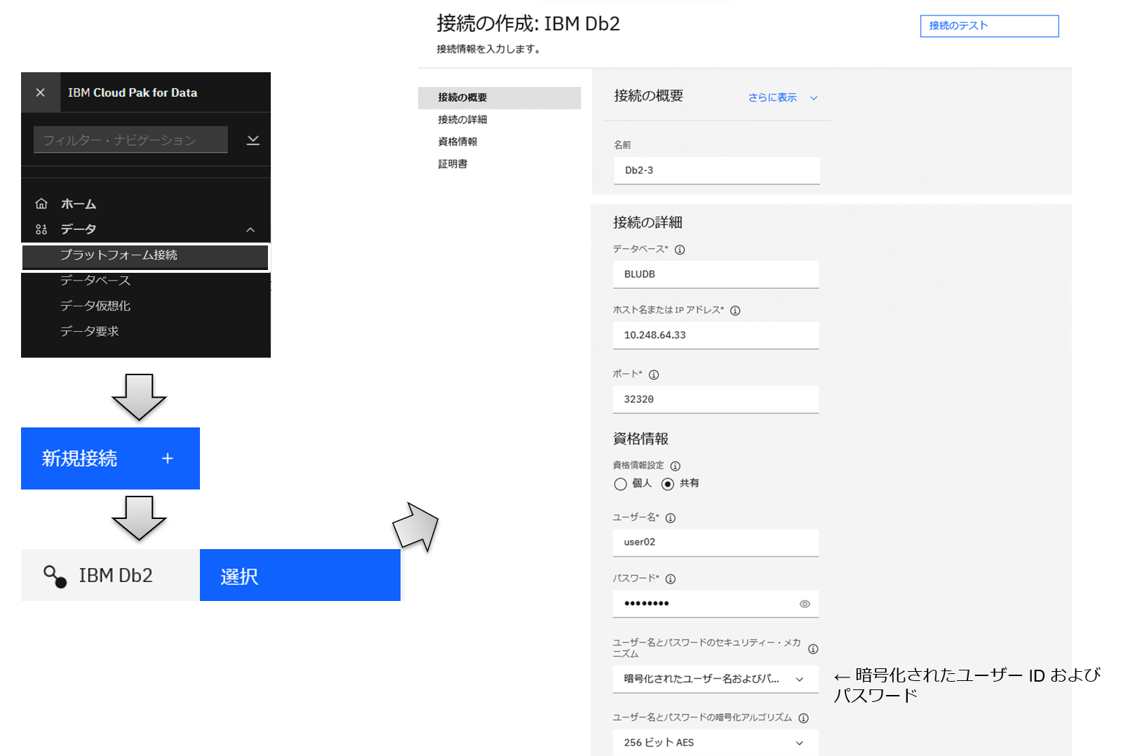Close the IBM Cloud Pak navigation menu

click(41, 93)
